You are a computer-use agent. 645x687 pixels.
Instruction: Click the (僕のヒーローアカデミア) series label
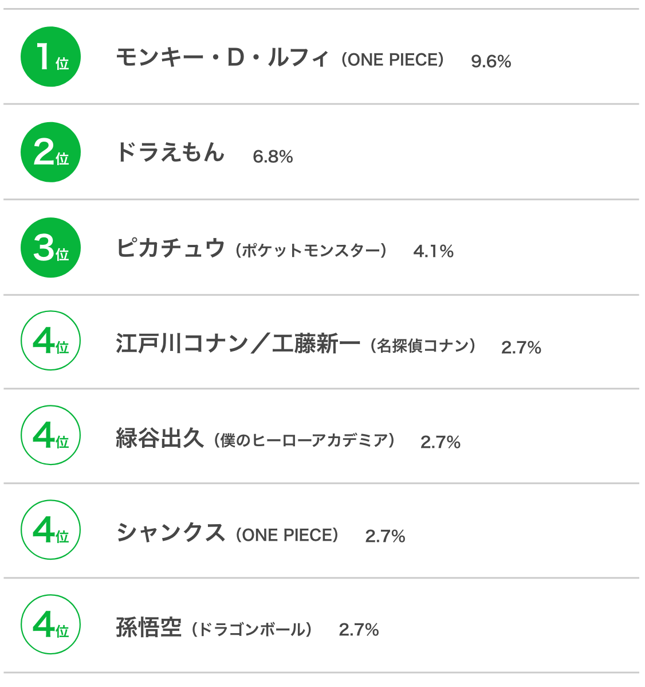click(x=304, y=440)
